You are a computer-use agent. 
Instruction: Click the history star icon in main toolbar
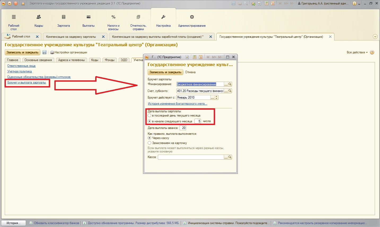pos(259,3)
